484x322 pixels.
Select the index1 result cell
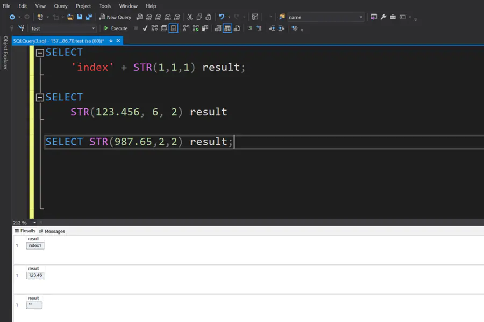[x=34, y=245]
